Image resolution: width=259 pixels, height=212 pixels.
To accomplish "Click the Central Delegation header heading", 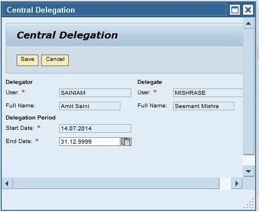I will (x=67, y=35).
